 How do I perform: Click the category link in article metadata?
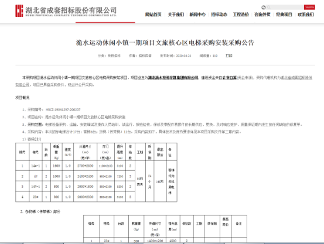114,56
